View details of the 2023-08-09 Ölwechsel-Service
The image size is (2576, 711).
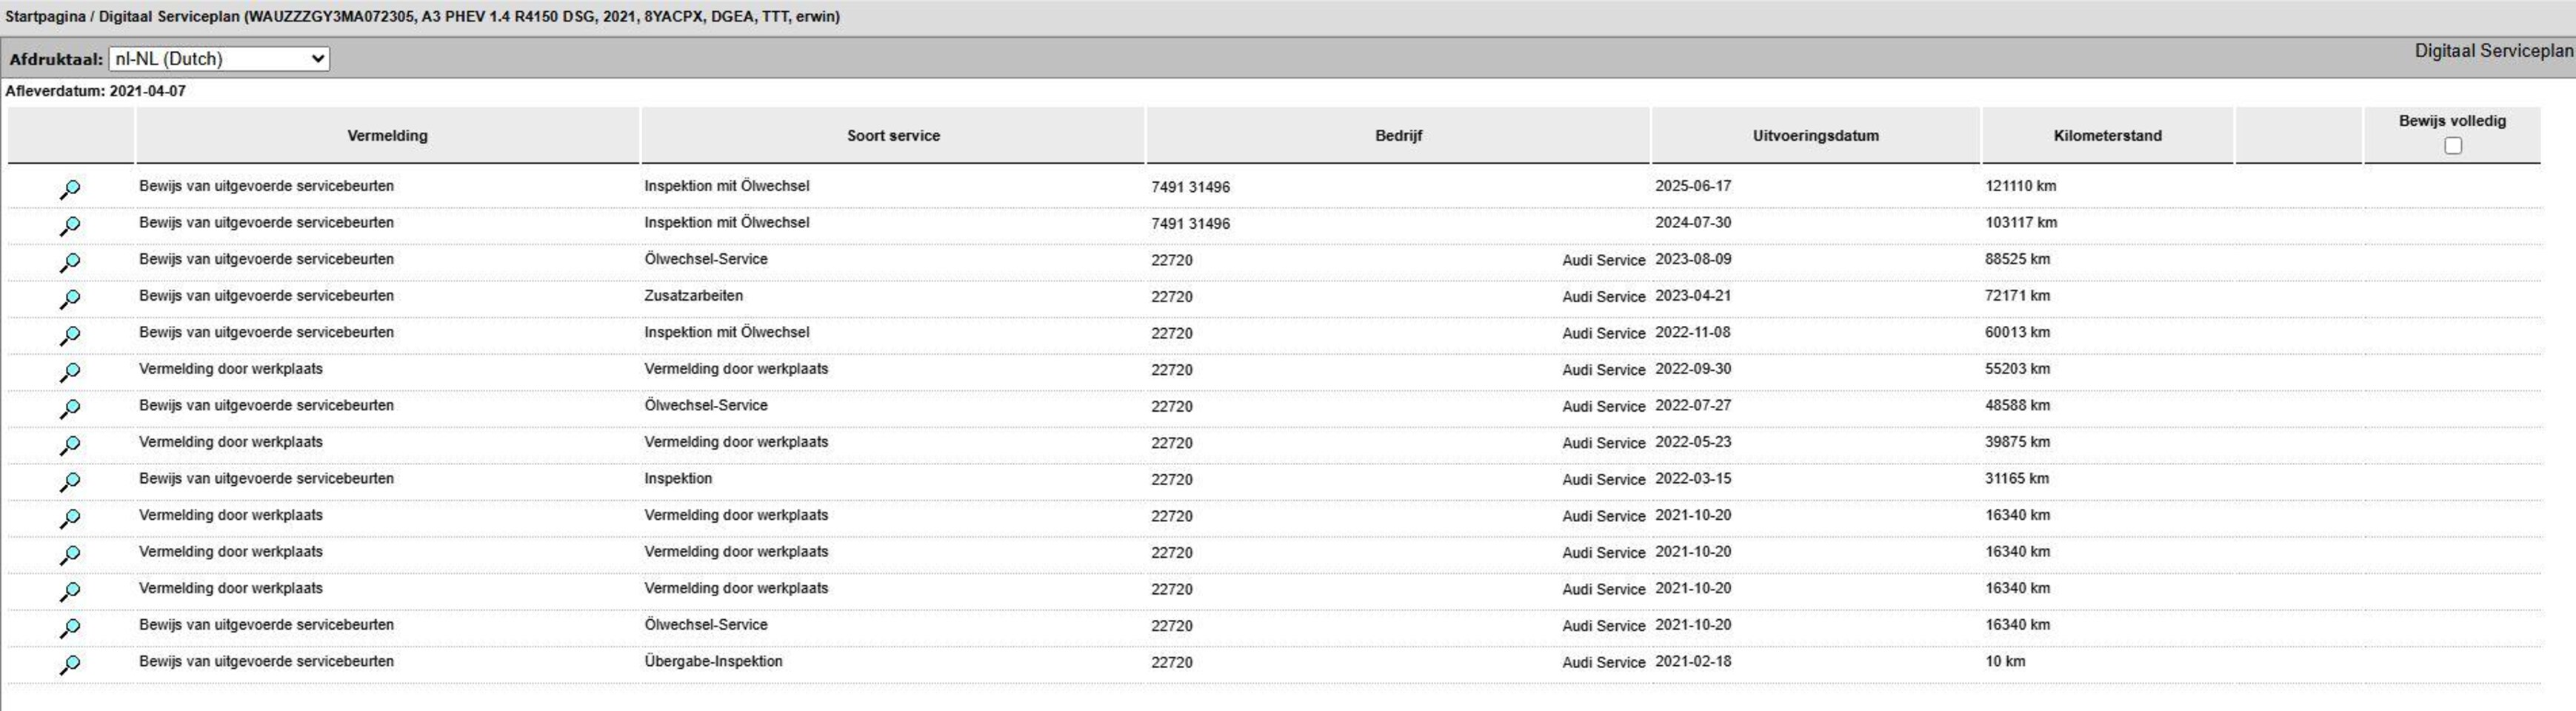coord(70,262)
